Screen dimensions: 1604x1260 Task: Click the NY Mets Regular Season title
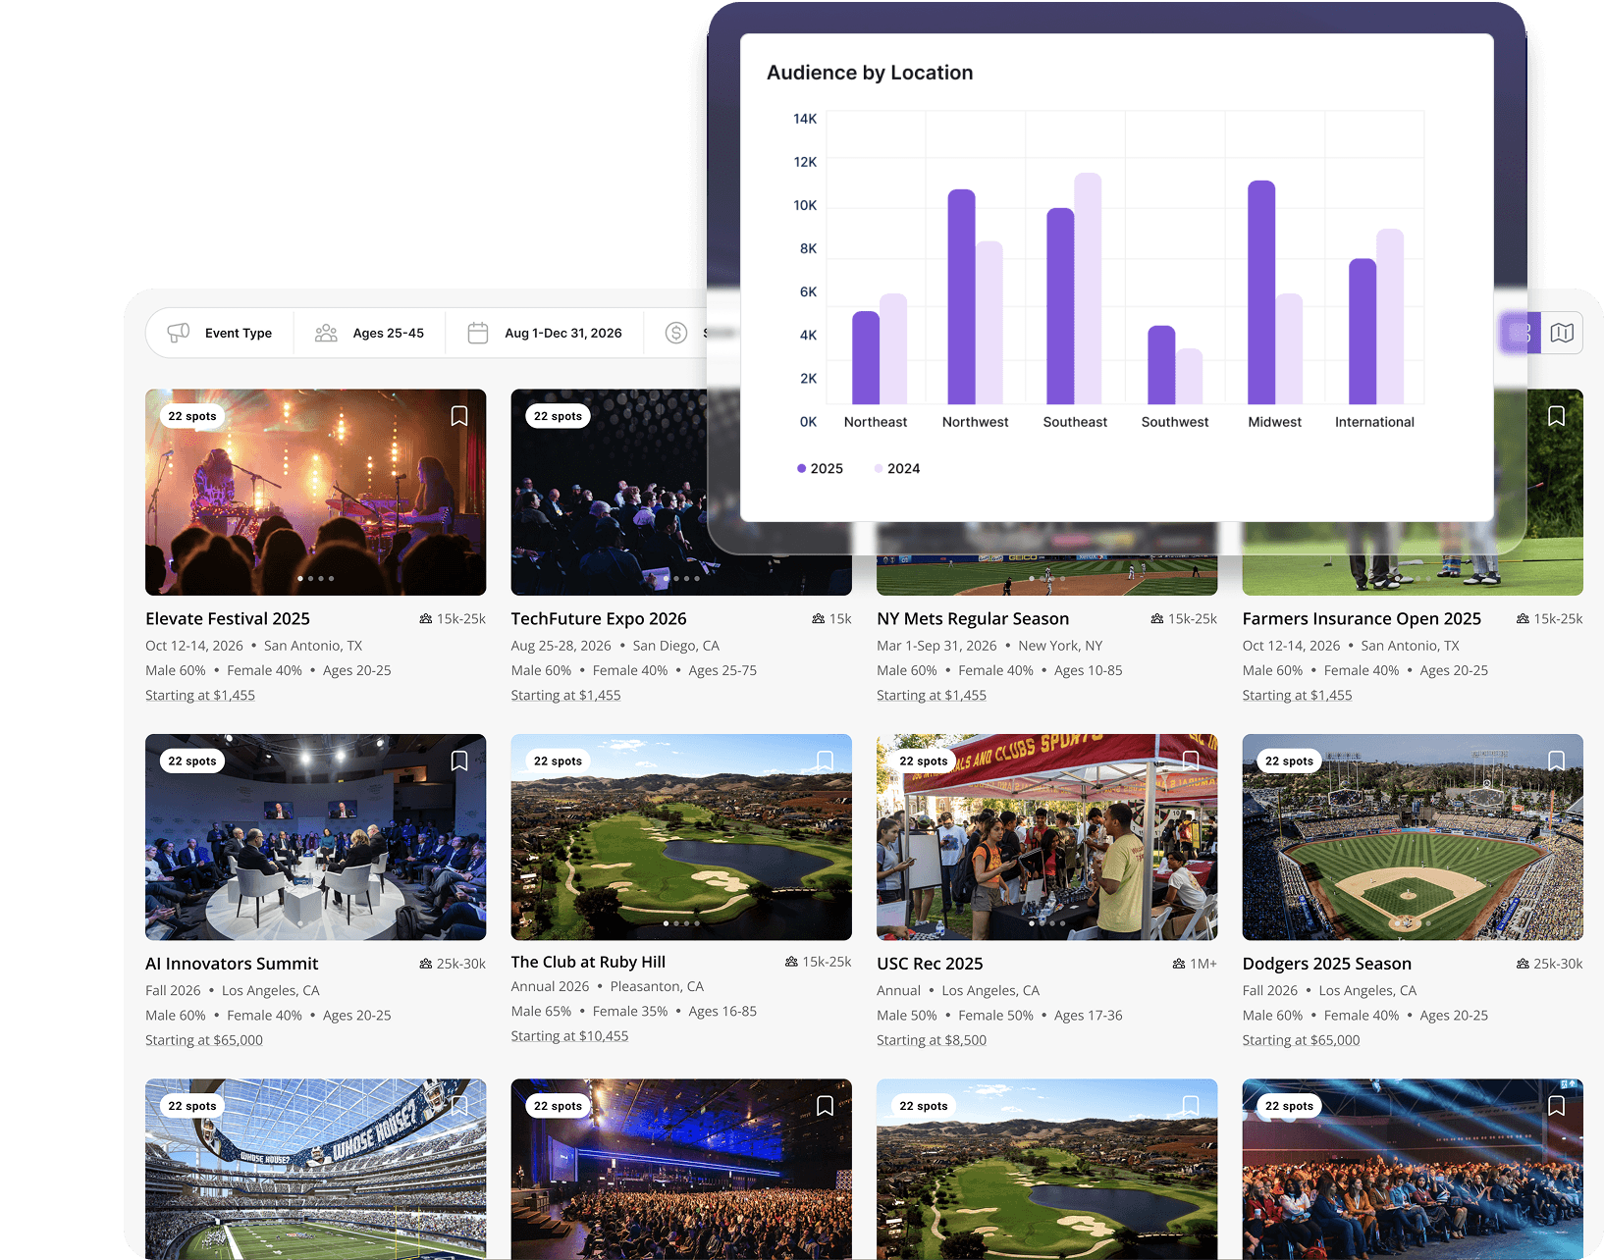tap(972, 619)
